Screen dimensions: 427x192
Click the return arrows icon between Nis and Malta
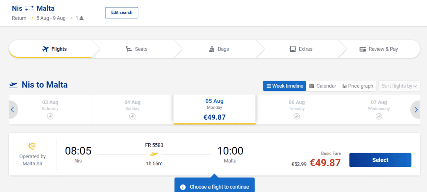pos(30,9)
